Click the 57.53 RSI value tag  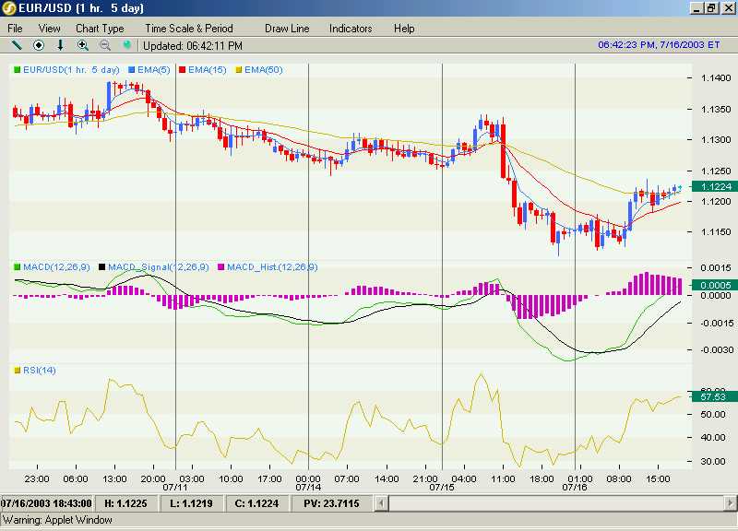[x=716, y=397]
